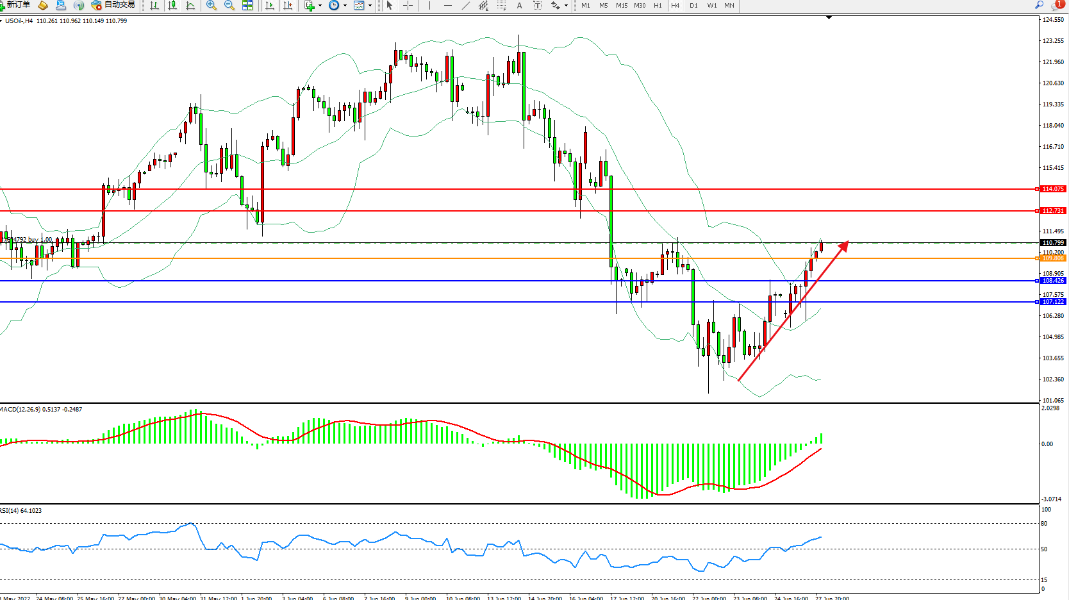Draw a horizontal line tool
The width and height of the screenshot is (1069, 600).
(x=447, y=5)
